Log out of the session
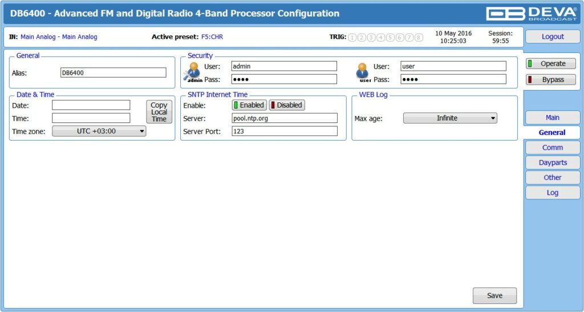This screenshot has height=312, width=584. [x=552, y=36]
